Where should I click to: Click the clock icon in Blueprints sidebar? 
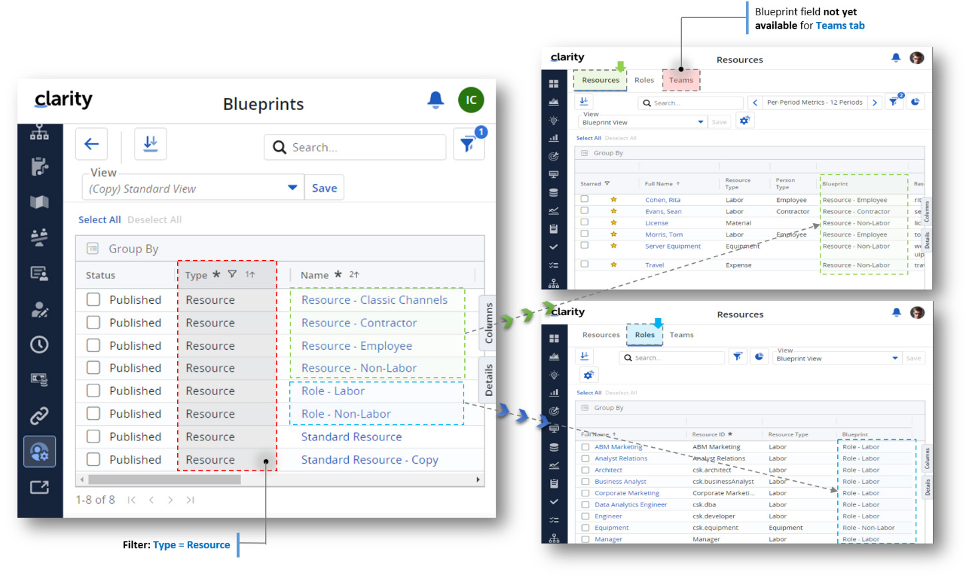pos(39,344)
